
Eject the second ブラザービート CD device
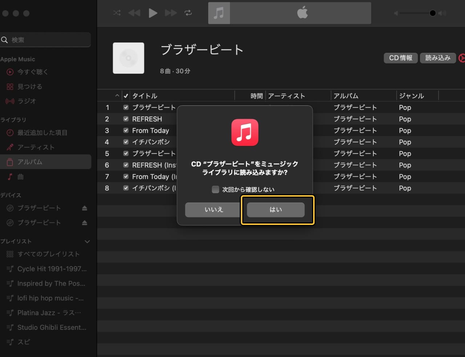click(x=85, y=222)
